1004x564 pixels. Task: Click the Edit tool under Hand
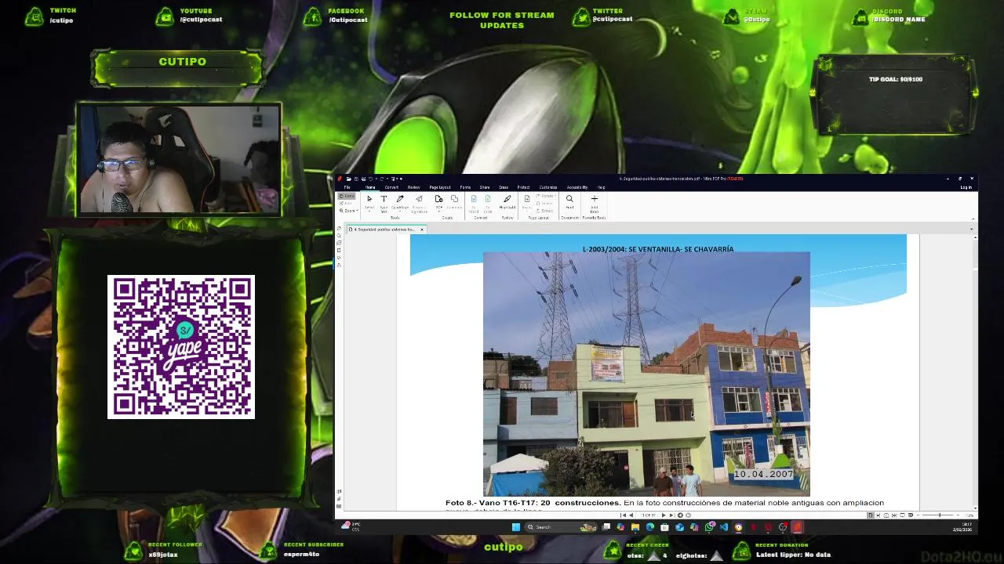346,203
